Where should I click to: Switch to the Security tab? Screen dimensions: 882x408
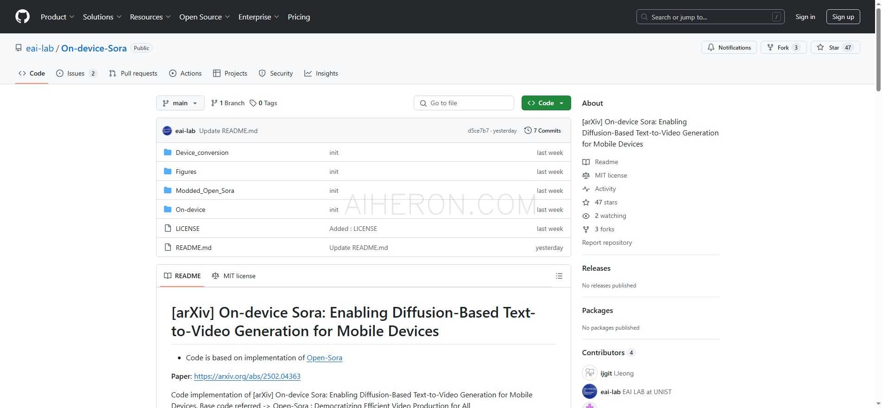tap(276, 73)
